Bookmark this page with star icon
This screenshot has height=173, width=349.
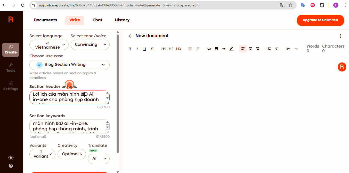point(290,5)
